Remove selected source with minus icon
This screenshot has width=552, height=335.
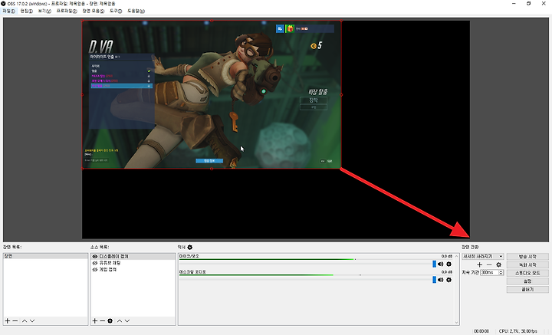click(x=102, y=321)
